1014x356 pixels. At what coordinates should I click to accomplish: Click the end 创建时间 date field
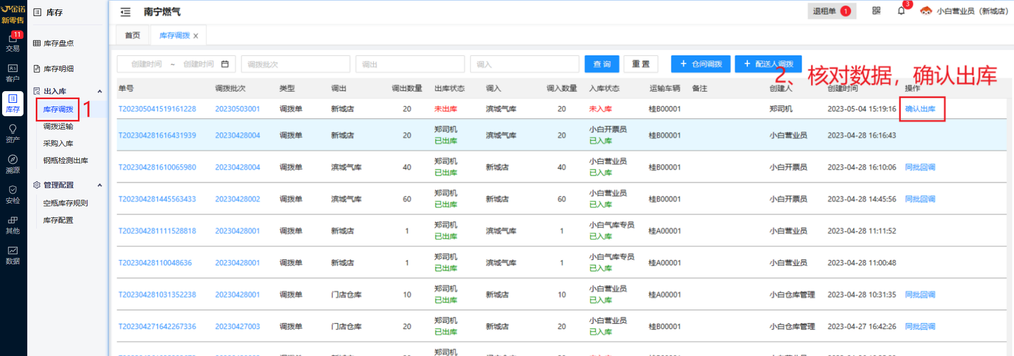click(199, 64)
